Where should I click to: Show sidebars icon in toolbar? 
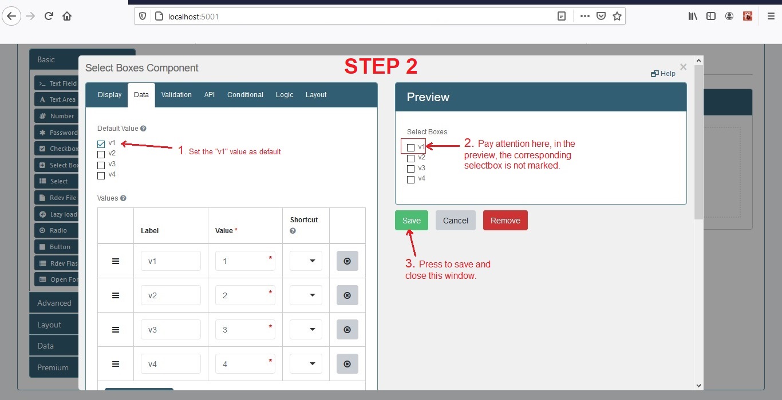tap(711, 16)
